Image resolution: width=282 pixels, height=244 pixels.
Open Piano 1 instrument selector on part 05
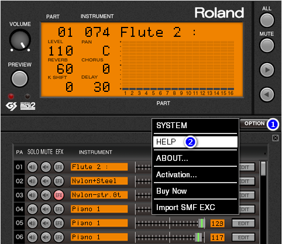[99, 223]
